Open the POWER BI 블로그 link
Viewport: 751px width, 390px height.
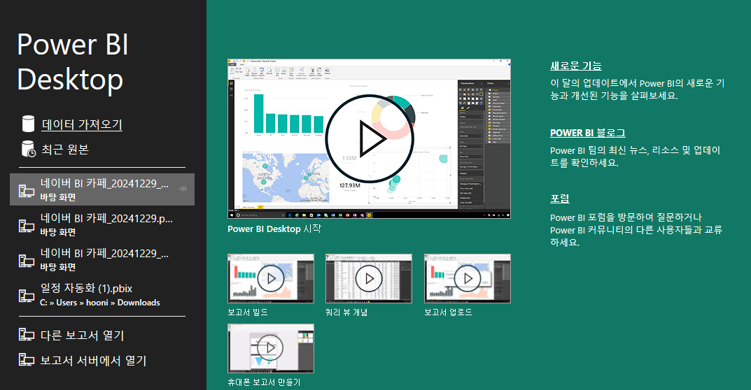[x=588, y=133]
